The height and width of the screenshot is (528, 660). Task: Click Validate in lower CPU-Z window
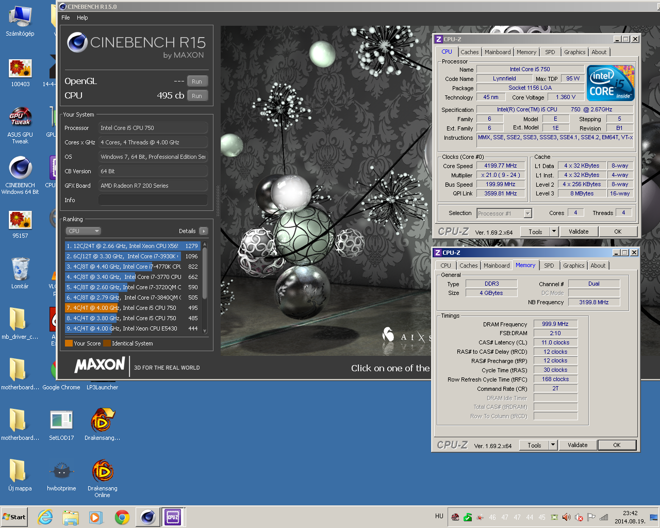(x=577, y=445)
